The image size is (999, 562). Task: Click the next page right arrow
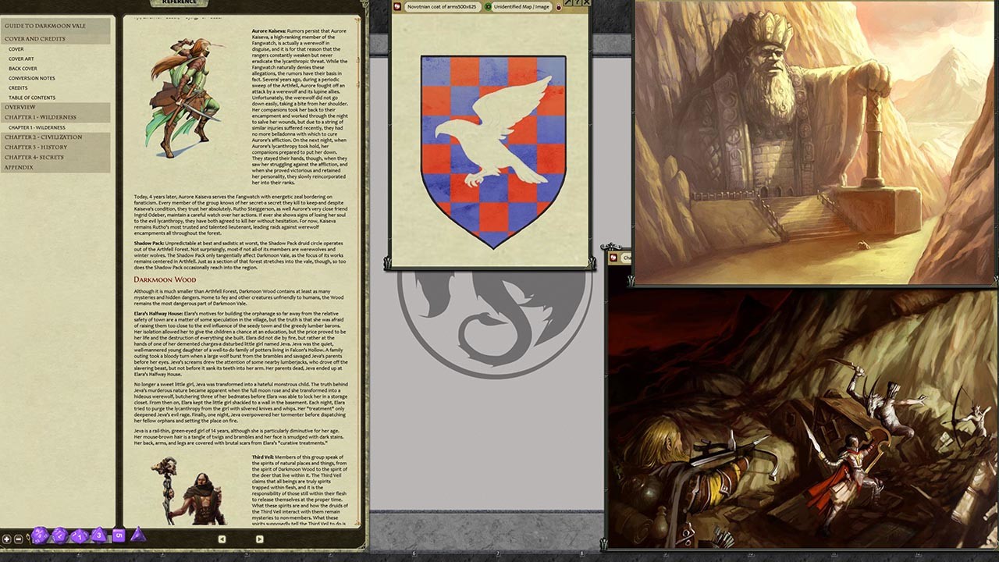[x=261, y=539]
